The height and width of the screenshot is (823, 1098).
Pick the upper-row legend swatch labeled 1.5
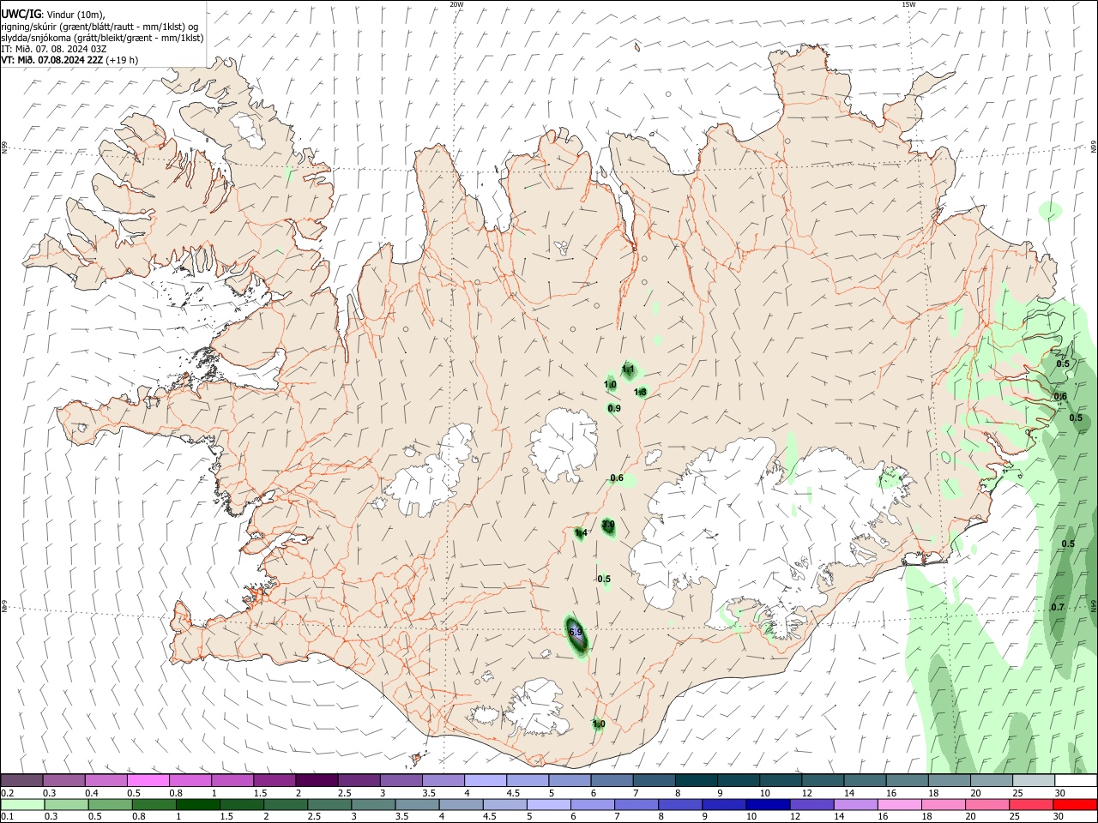(274, 781)
